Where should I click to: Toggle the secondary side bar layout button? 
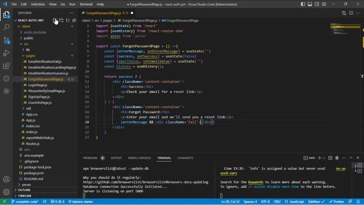(x=317, y=4)
